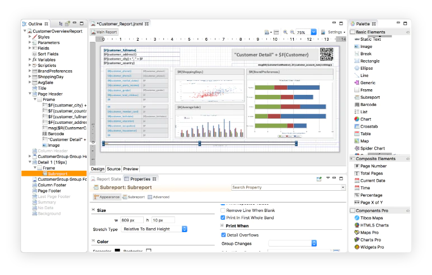Choose the Map palette element
The height and width of the screenshot is (275, 432).
coord(361,141)
